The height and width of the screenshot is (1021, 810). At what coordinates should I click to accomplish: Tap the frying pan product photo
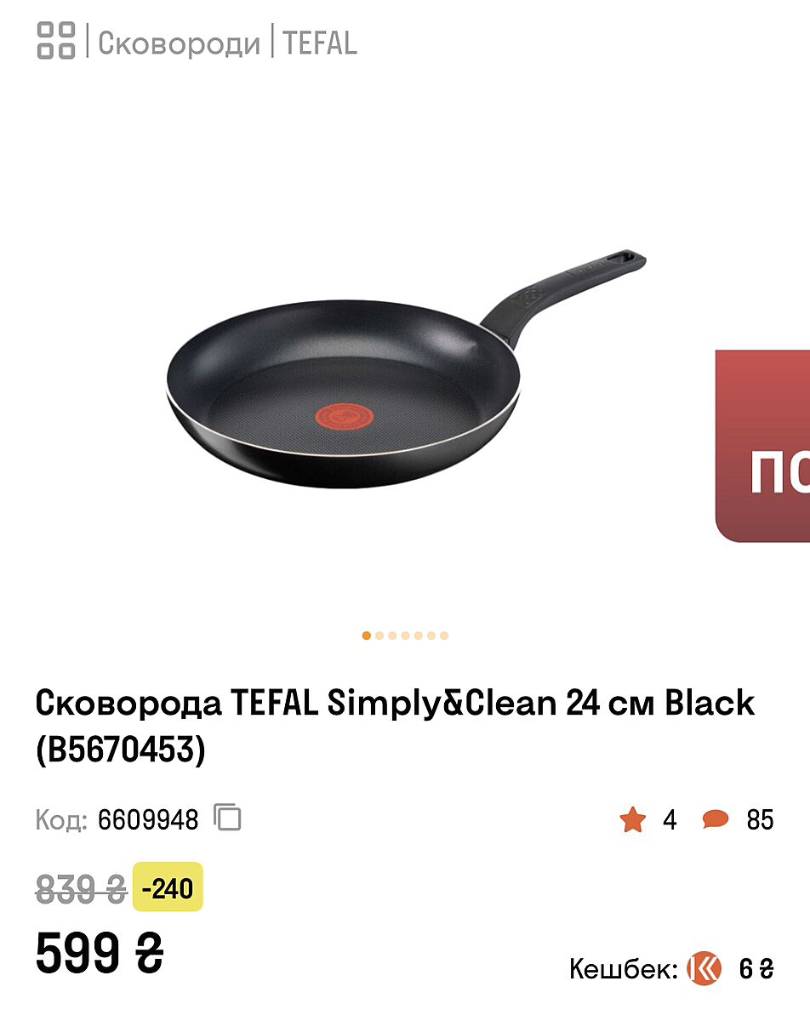tap(405, 368)
